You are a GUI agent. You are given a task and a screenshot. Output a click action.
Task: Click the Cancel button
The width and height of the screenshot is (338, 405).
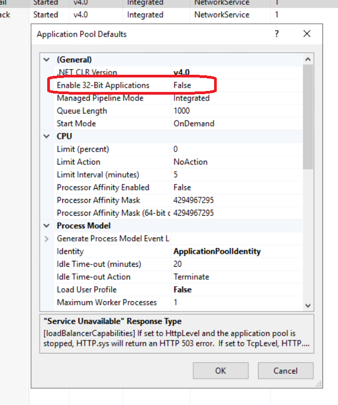point(285,371)
